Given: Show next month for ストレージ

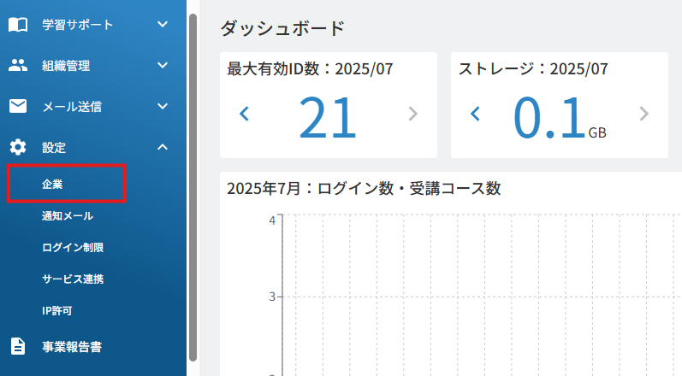Looking at the screenshot, I should click(643, 114).
